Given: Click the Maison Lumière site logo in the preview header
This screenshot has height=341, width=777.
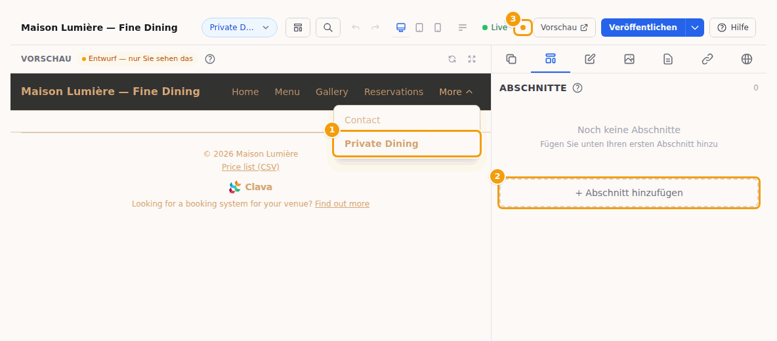Looking at the screenshot, I should [110, 92].
